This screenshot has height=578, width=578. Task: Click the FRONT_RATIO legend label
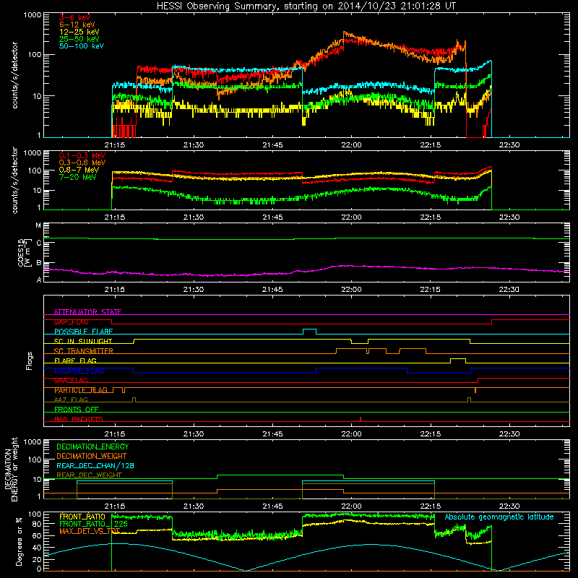pyautogui.click(x=82, y=517)
